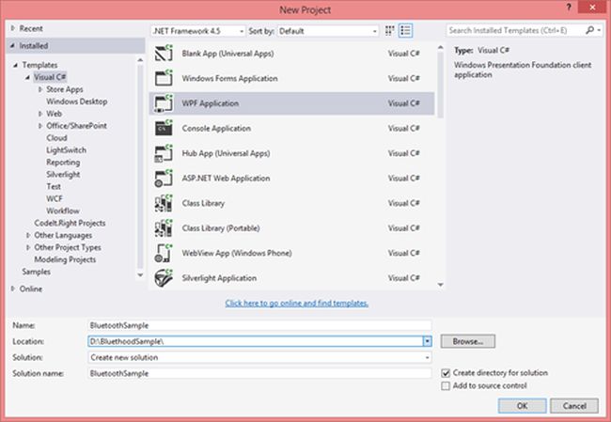Toggle Create directory for solution checkbox

446,373
